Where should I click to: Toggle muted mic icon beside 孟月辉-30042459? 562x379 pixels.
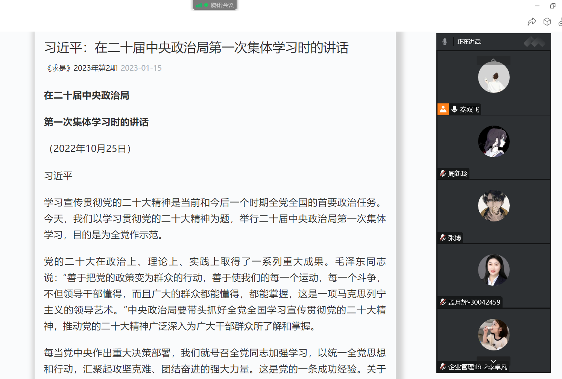pos(443,302)
